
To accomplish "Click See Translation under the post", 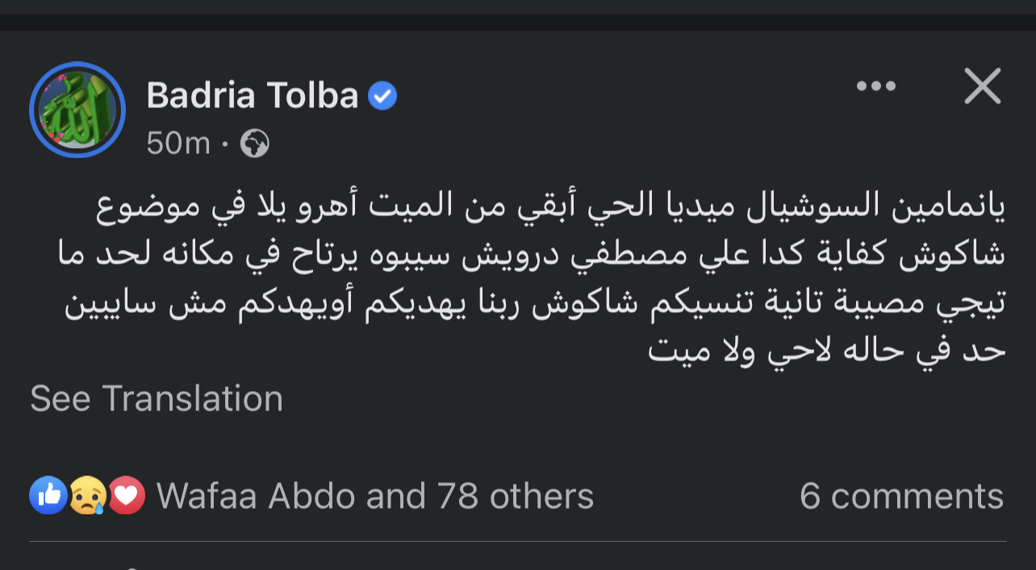I will [157, 399].
